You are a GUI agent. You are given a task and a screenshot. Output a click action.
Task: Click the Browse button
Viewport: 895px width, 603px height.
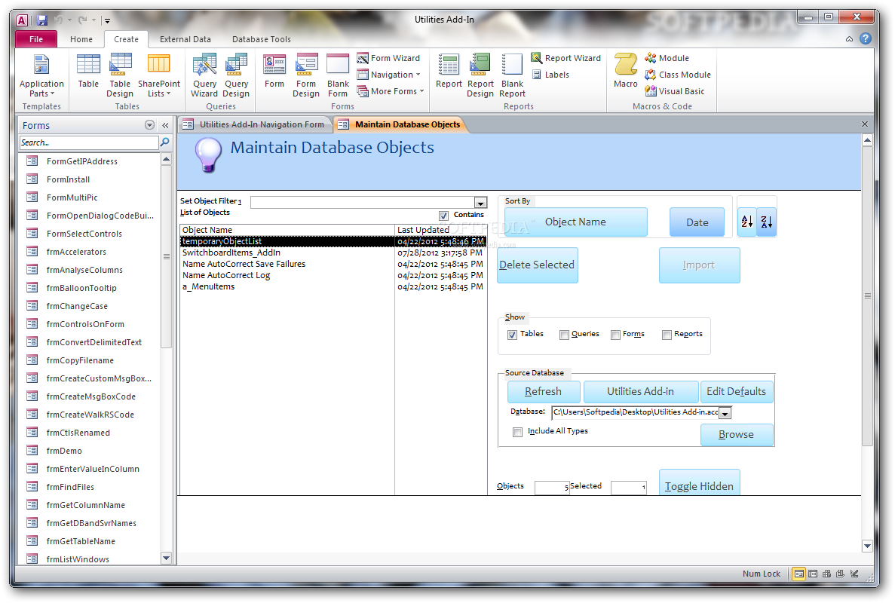737,434
